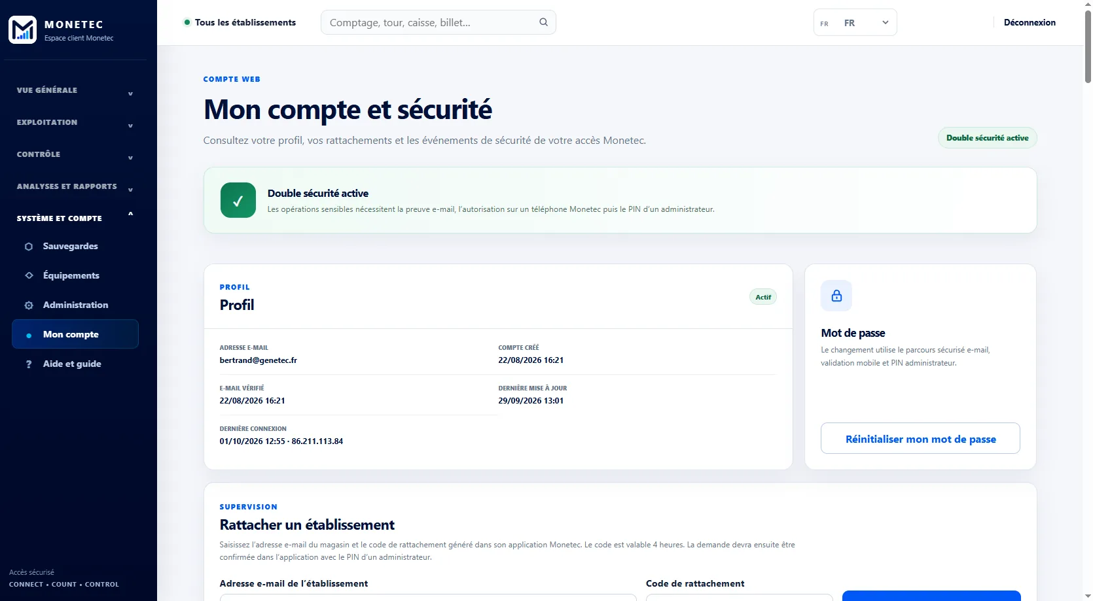Click the Administration gear icon
The height and width of the screenshot is (601, 1093).
point(29,305)
